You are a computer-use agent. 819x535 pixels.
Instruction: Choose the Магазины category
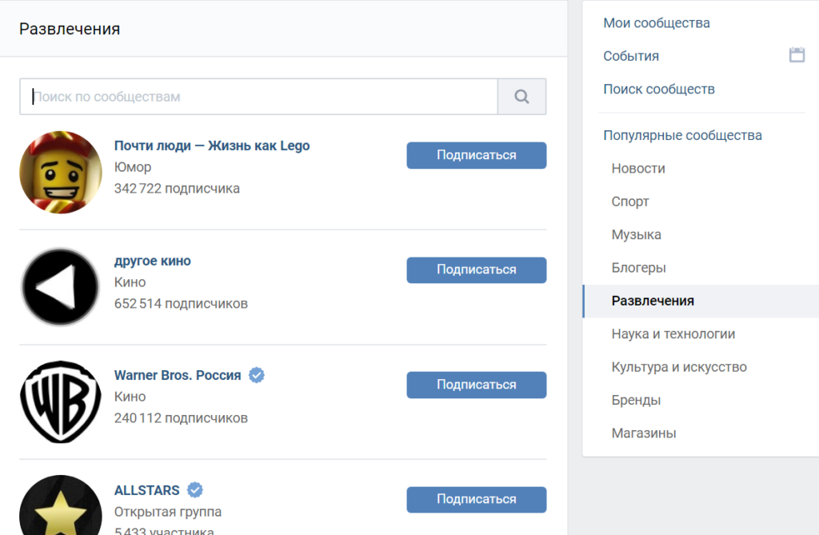[x=644, y=433]
